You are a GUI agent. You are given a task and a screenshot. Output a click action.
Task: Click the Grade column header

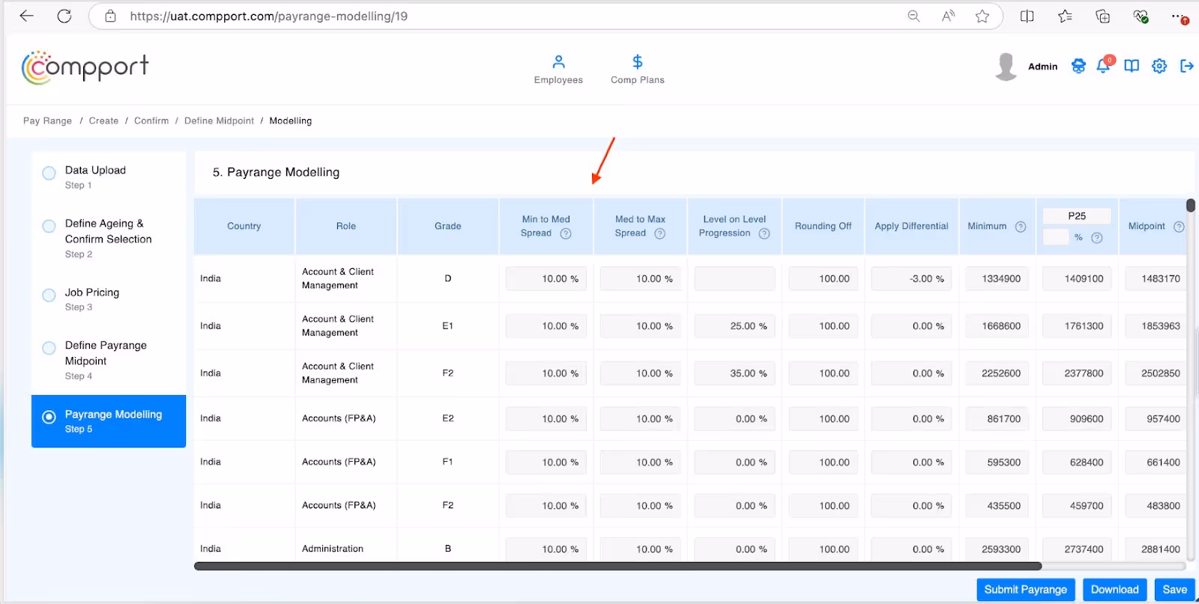point(448,226)
